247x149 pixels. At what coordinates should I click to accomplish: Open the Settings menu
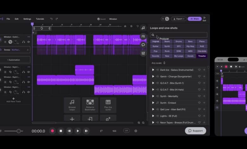(x=27, y=19)
